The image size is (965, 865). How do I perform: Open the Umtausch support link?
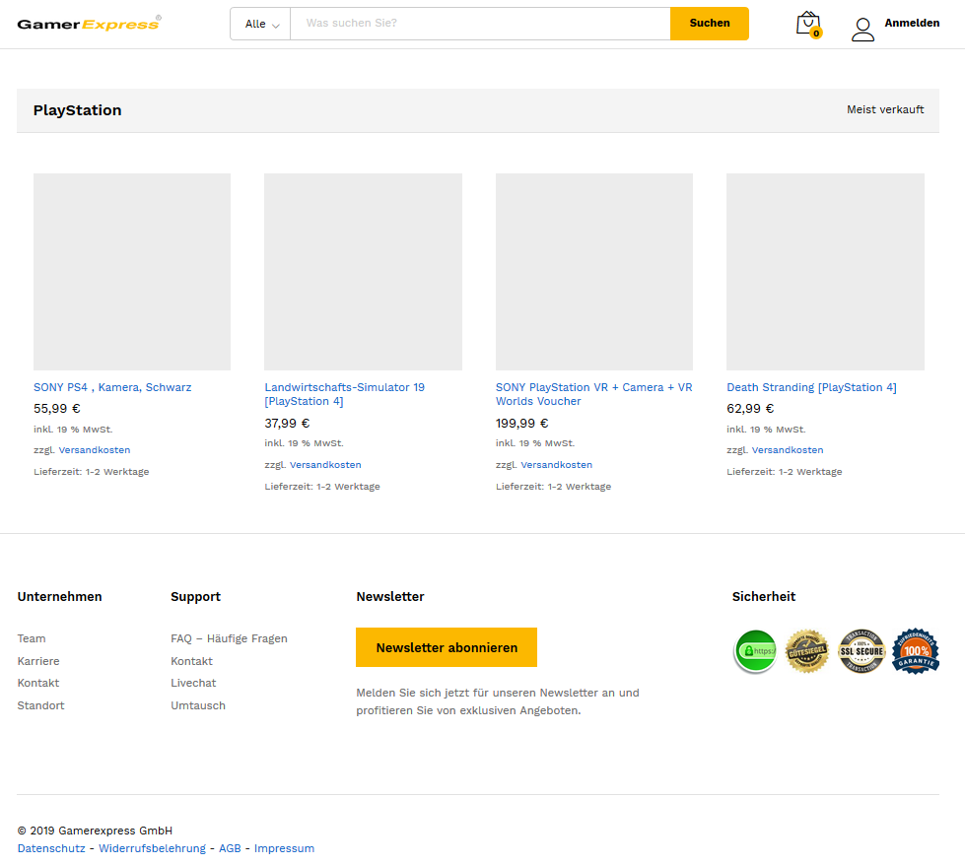198,705
